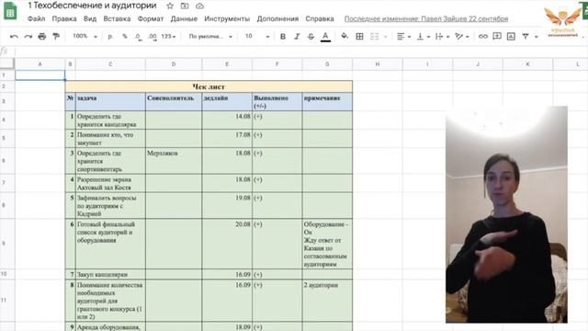This screenshot has width=588, height=331.
Task: Open the more number formats 123 dropdown
Action: coord(168,37)
